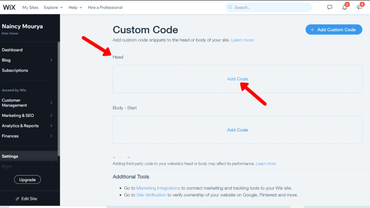Image resolution: width=370 pixels, height=208 pixels.
Task: Open the chat messages icon
Action: (329, 7)
